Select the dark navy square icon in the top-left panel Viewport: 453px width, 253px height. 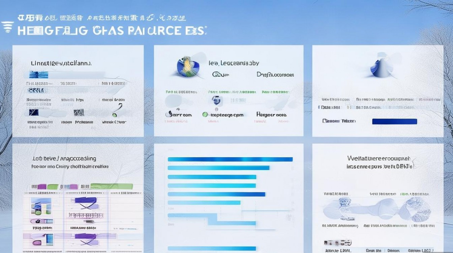[34, 112]
